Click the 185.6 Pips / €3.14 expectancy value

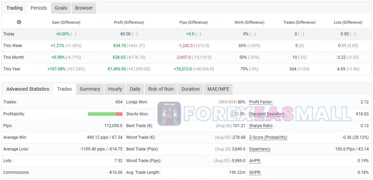click(x=352, y=149)
